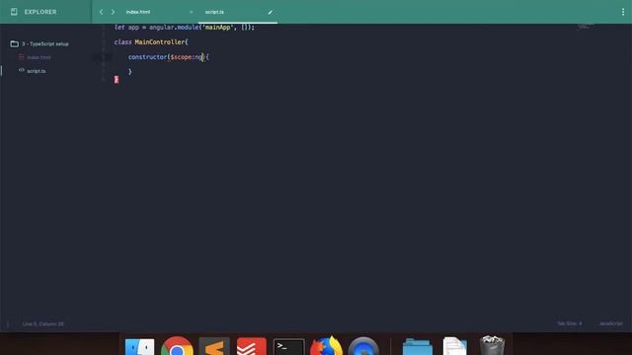Open script.ts in the explorer tree
632x355 pixels.
(x=37, y=71)
